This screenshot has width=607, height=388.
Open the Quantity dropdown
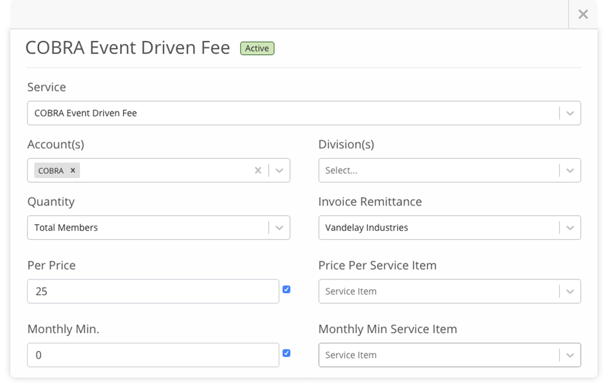(x=158, y=228)
